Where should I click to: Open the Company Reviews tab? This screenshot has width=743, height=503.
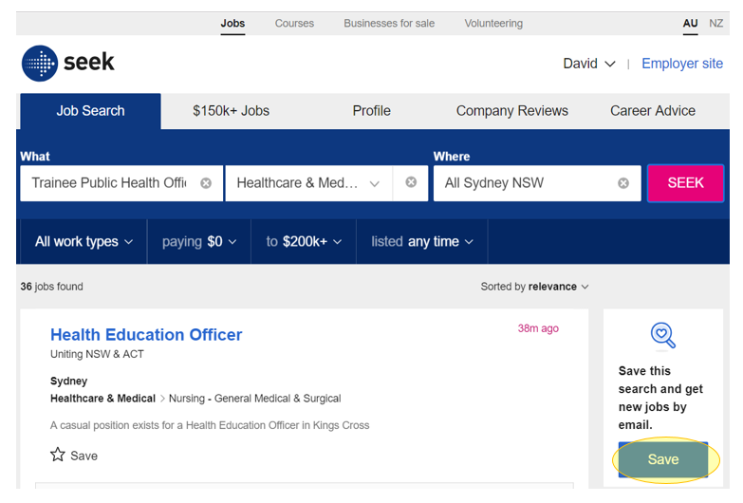511,111
